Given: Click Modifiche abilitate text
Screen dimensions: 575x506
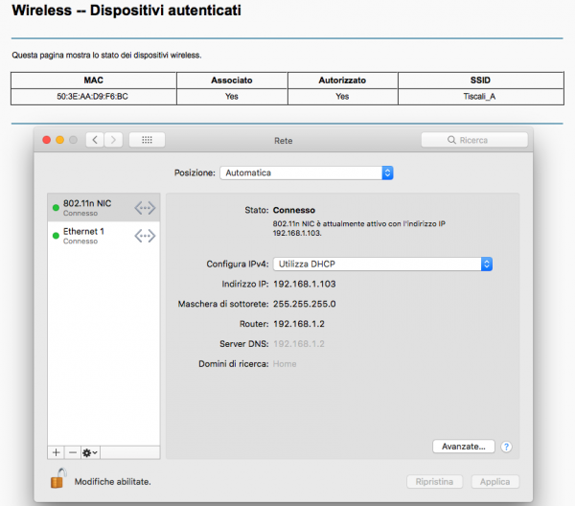Looking at the screenshot, I should [112, 482].
